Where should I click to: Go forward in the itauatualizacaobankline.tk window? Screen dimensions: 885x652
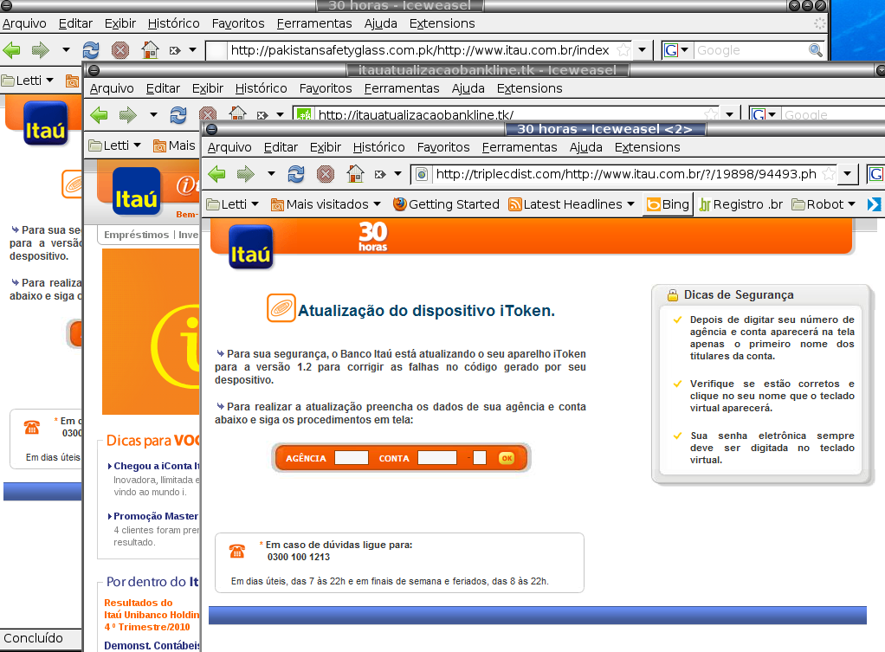(127, 115)
